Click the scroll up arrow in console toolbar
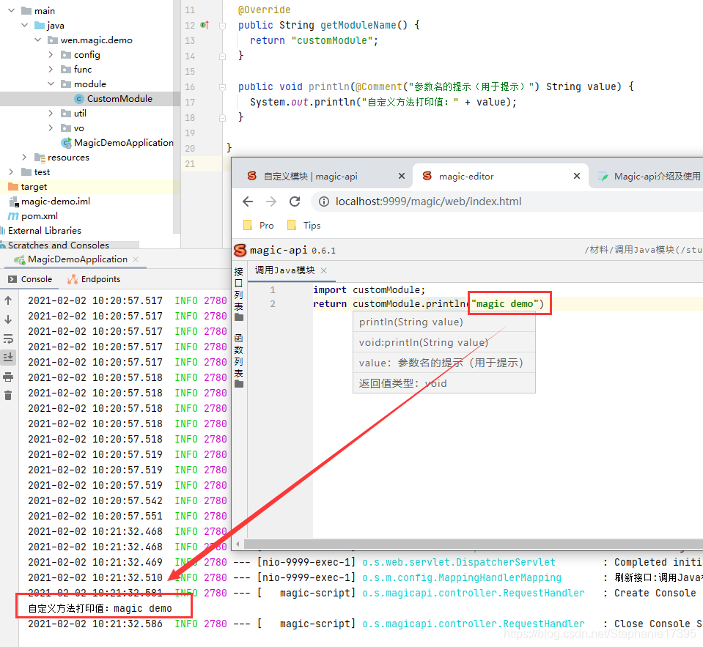Screen dimensions: 703x647 coord(8,300)
